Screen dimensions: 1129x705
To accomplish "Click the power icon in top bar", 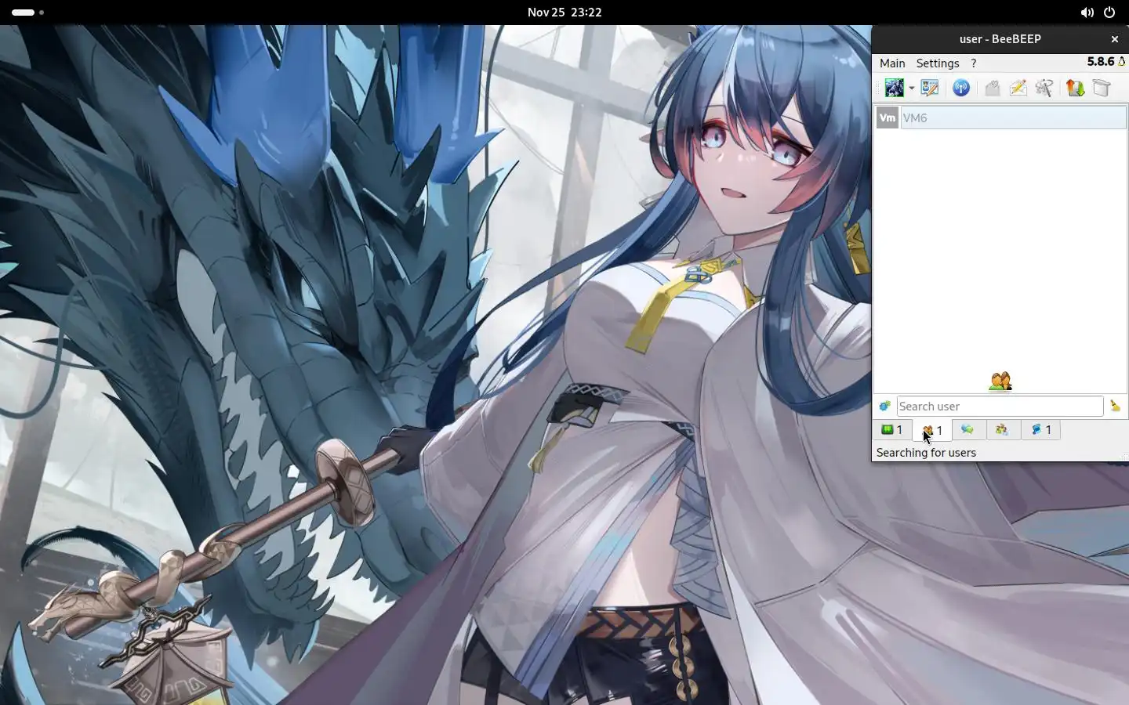I will click(x=1109, y=13).
